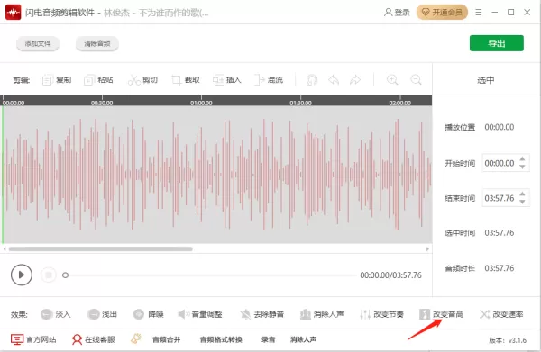Click the audio duration value beside 音频时长
Image resolution: width=541 pixels, height=352 pixels.
500,268
